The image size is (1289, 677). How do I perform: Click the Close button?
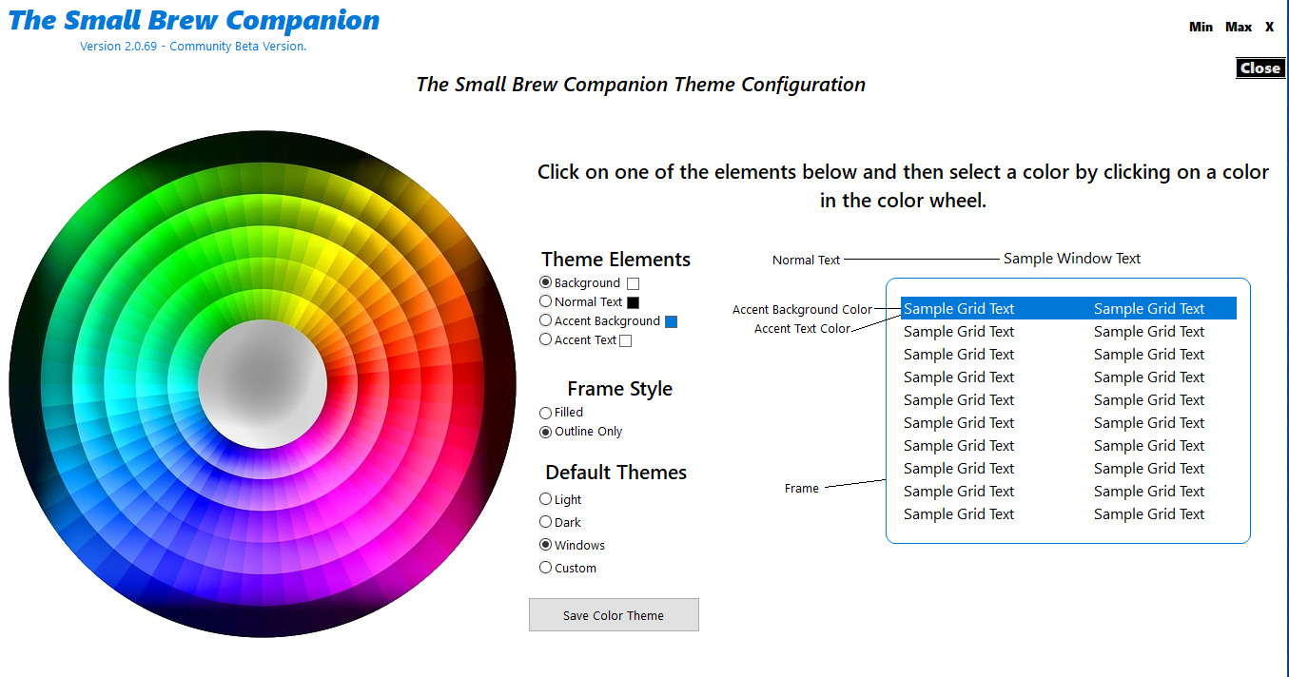[x=1260, y=68]
